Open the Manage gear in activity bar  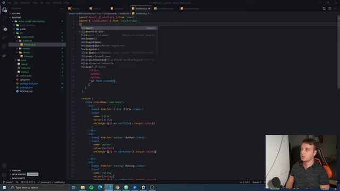tap(4, 175)
